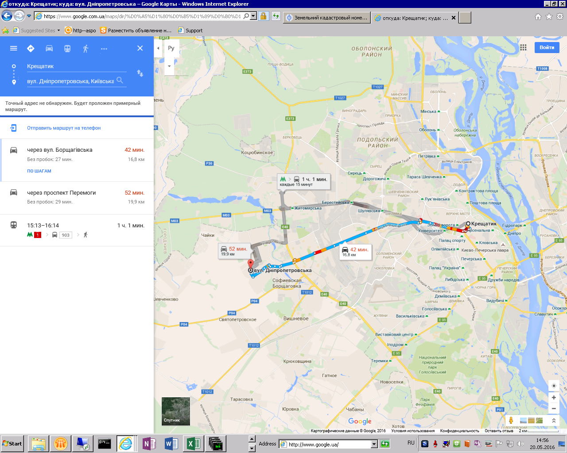The width and height of the screenshot is (567, 453).
Task: Open OneNote from taskbar
Action: coord(150,443)
